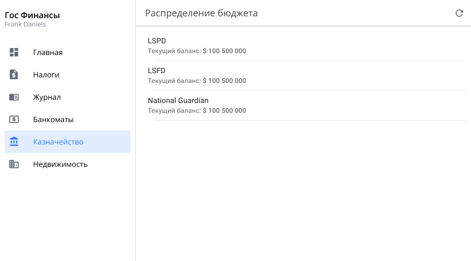
Task: Click the LSPD current balance amount
Action: (x=224, y=51)
